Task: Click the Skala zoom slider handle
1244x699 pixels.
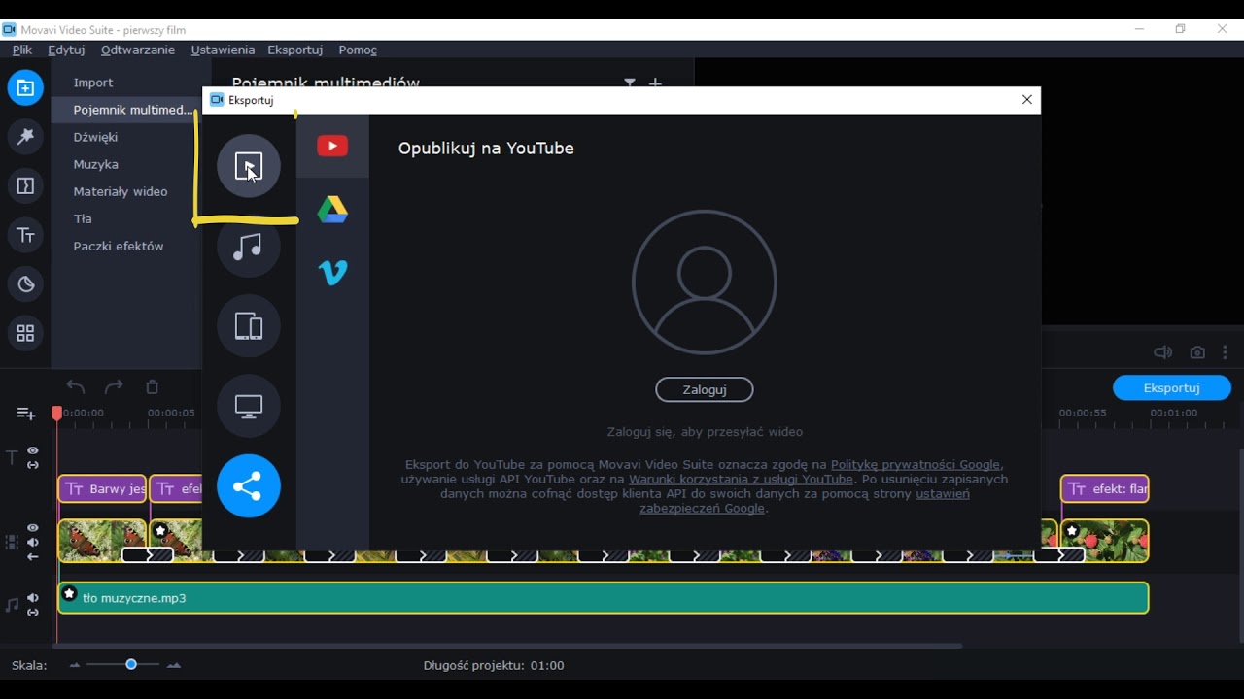Action: click(x=130, y=664)
